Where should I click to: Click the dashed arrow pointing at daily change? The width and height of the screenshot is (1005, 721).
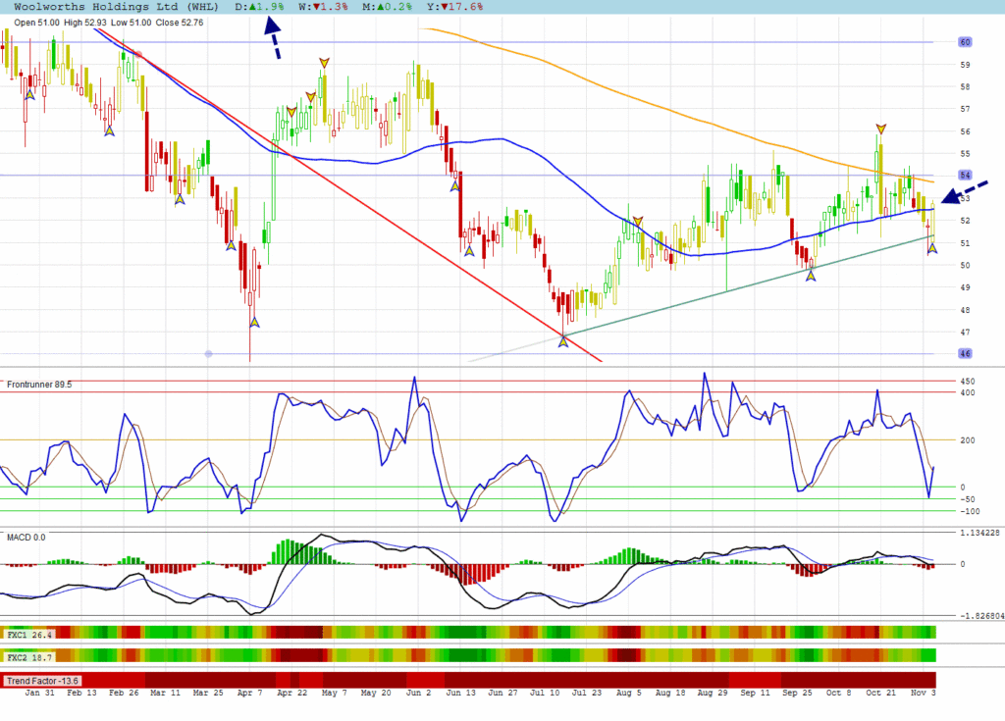tap(274, 40)
